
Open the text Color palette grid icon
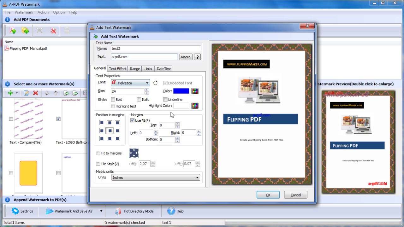(x=195, y=91)
